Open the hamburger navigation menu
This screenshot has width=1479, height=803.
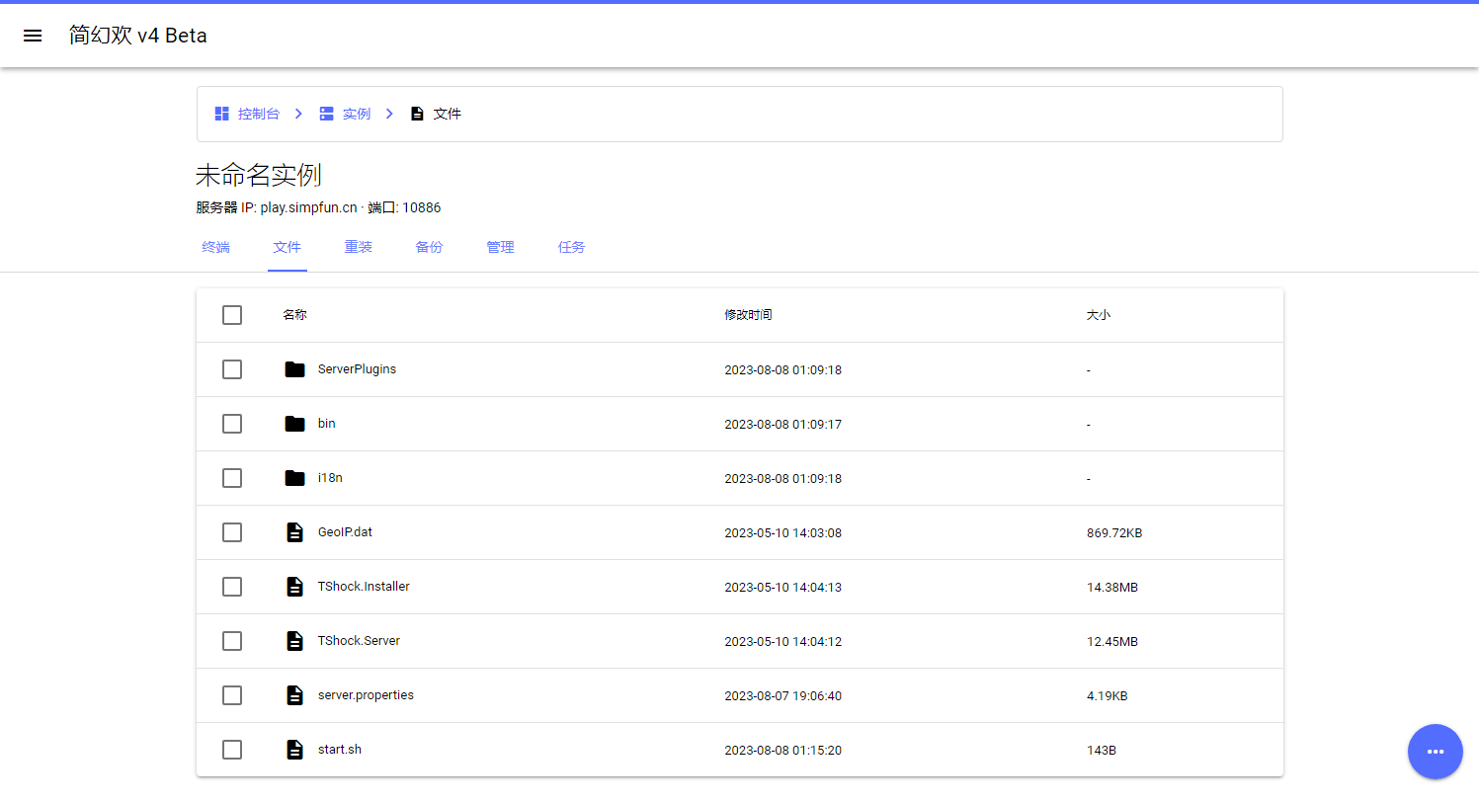pyautogui.click(x=33, y=36)
